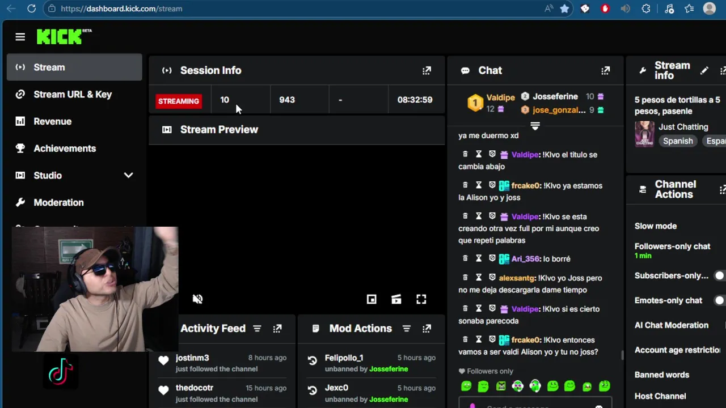
Task: Click Josseferine link under Felipollo_1 unban
Action: pos(389,369)
